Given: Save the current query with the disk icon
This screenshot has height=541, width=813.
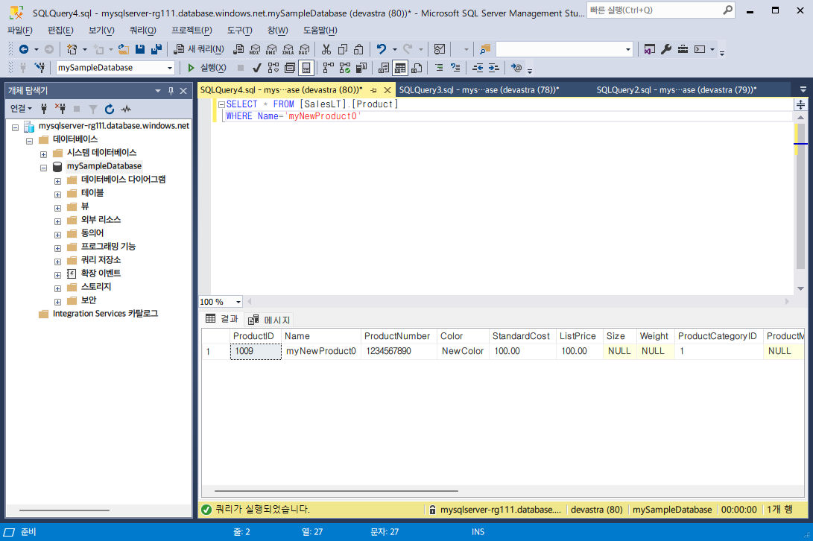Looking at the screenshot, I should 140,49.
